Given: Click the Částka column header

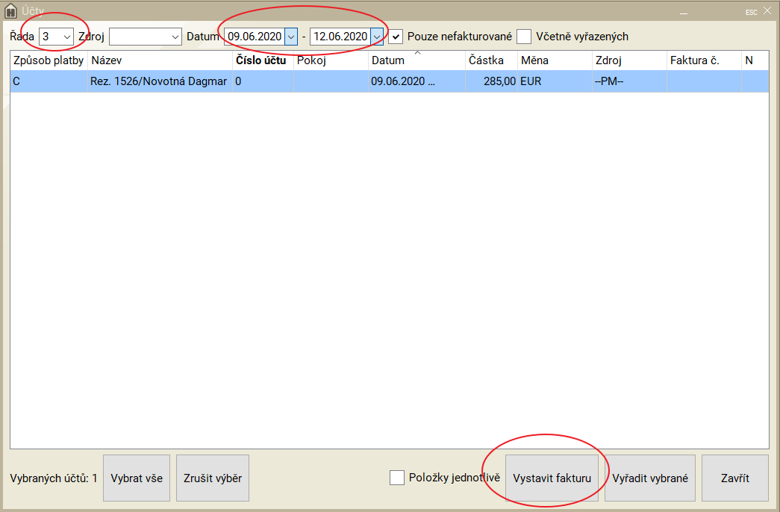Looking at the screenshot, I should tap(490, 60).
